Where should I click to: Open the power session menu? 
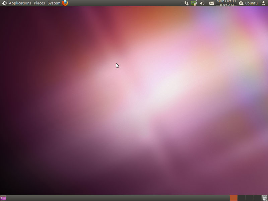263,3
